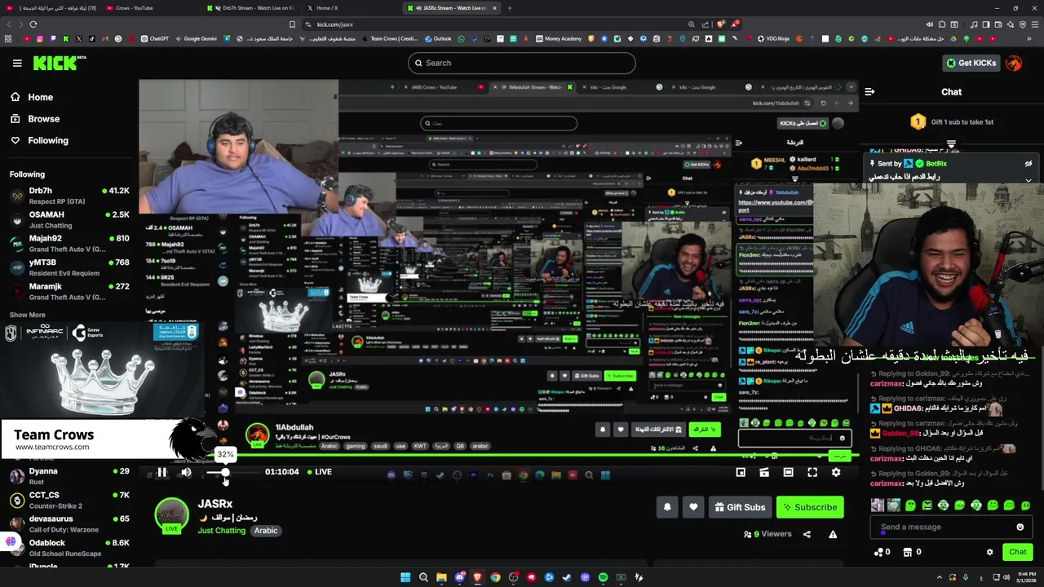
Task: Open Google Gemini bookmark
Action: click(x=195, y=38)
